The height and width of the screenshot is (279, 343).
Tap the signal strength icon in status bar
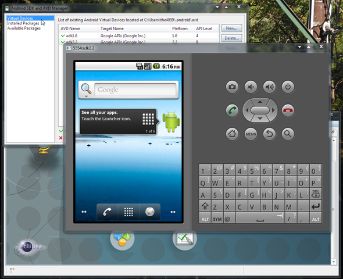tap(148, 66)
